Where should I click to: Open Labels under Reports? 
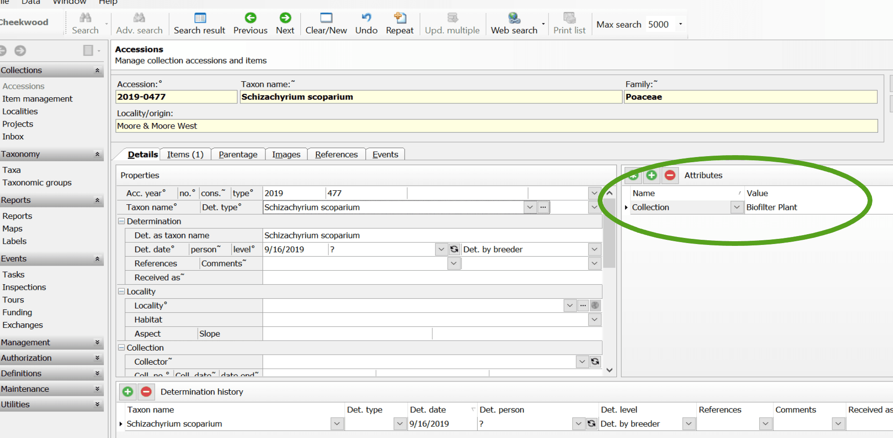[14, 241]
